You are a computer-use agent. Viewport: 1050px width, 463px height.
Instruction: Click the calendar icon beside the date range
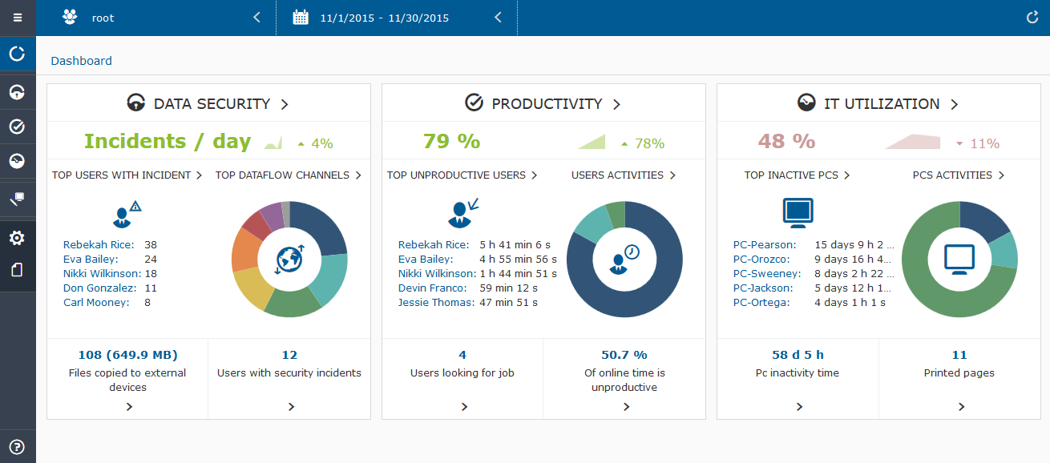click(x=301, y=18)
